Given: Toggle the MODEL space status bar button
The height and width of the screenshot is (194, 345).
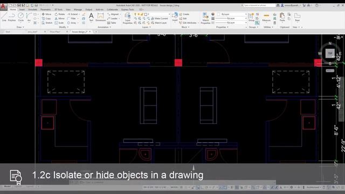Looking at the screenshot, I should 174,187.
